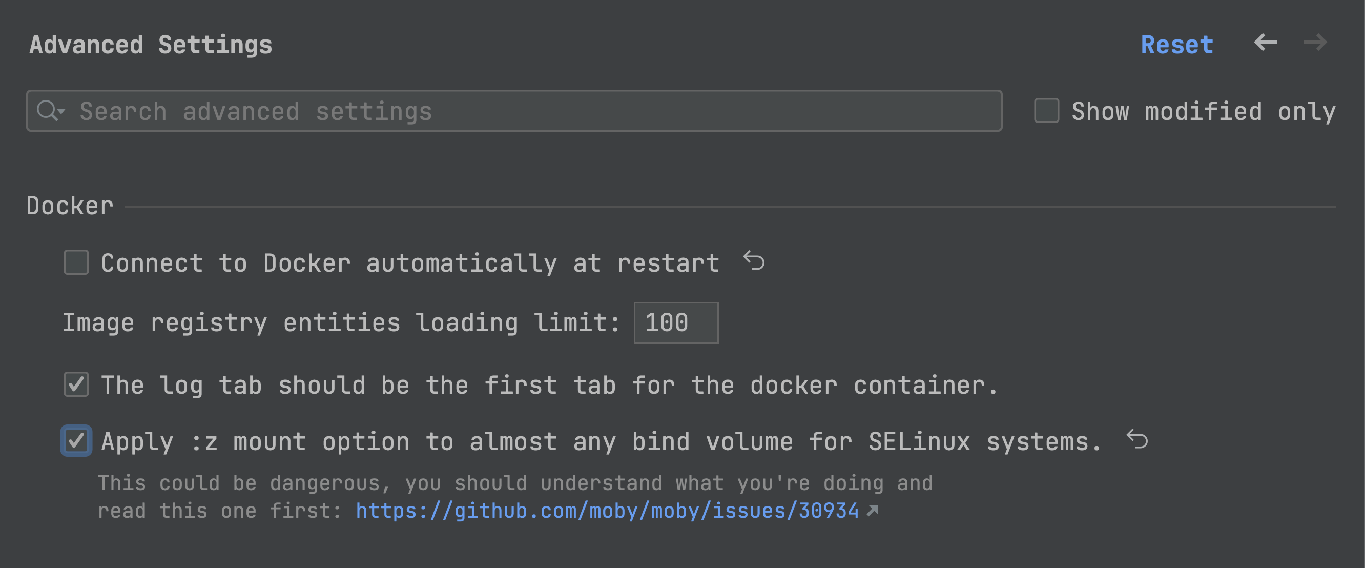The width and height of the screenshot is (1365, 568).
Task: Click the Image registry entities loading limit label
Action: (x=341, y=323)
